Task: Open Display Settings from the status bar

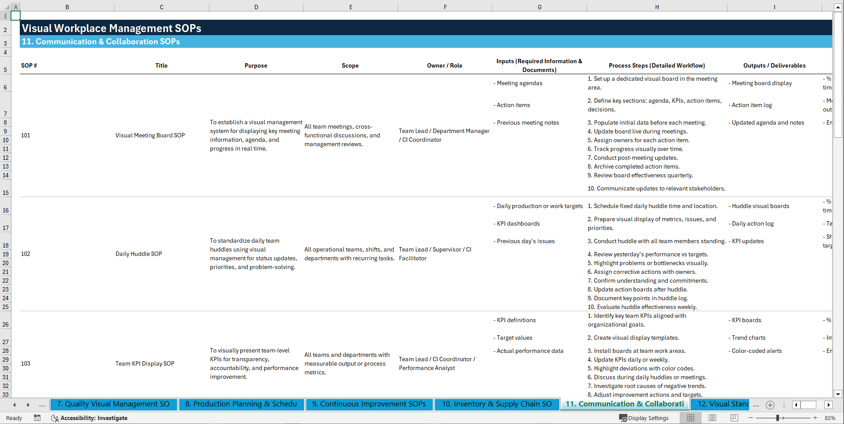Action: click(x=644, y=418)
